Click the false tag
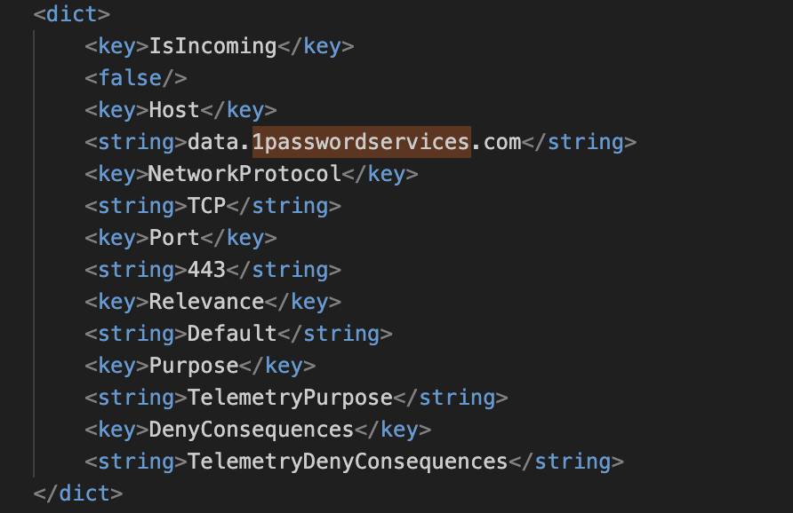Viewport: 793px width, 513px height. [135, 78]
